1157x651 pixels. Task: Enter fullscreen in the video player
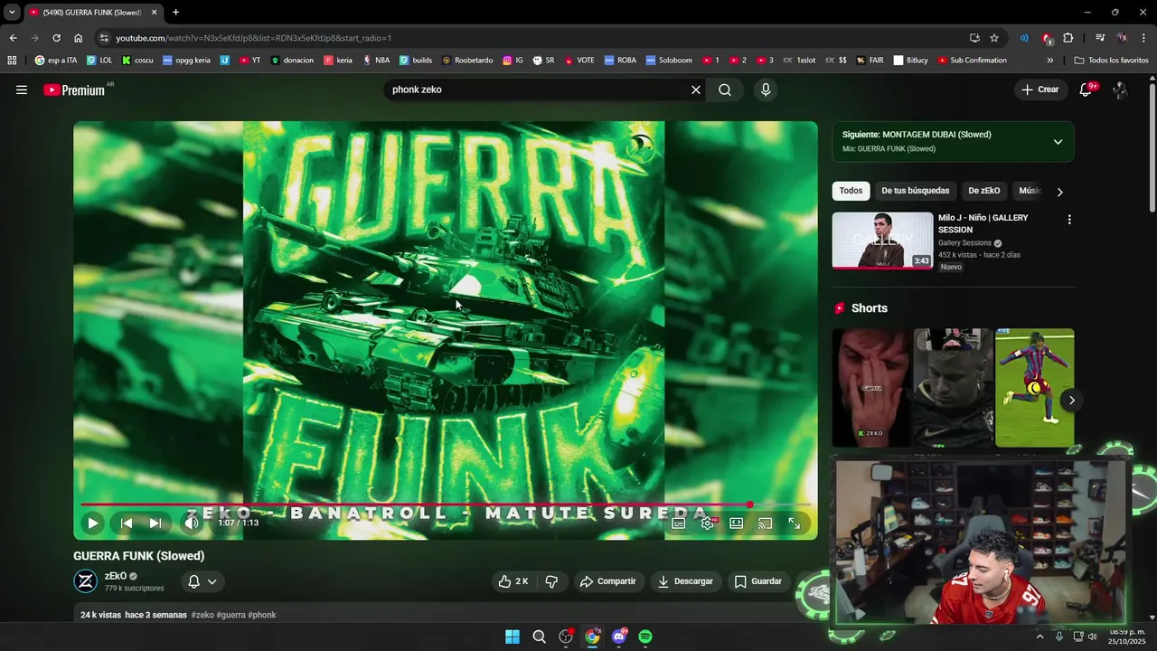click(x=795, y=523)
